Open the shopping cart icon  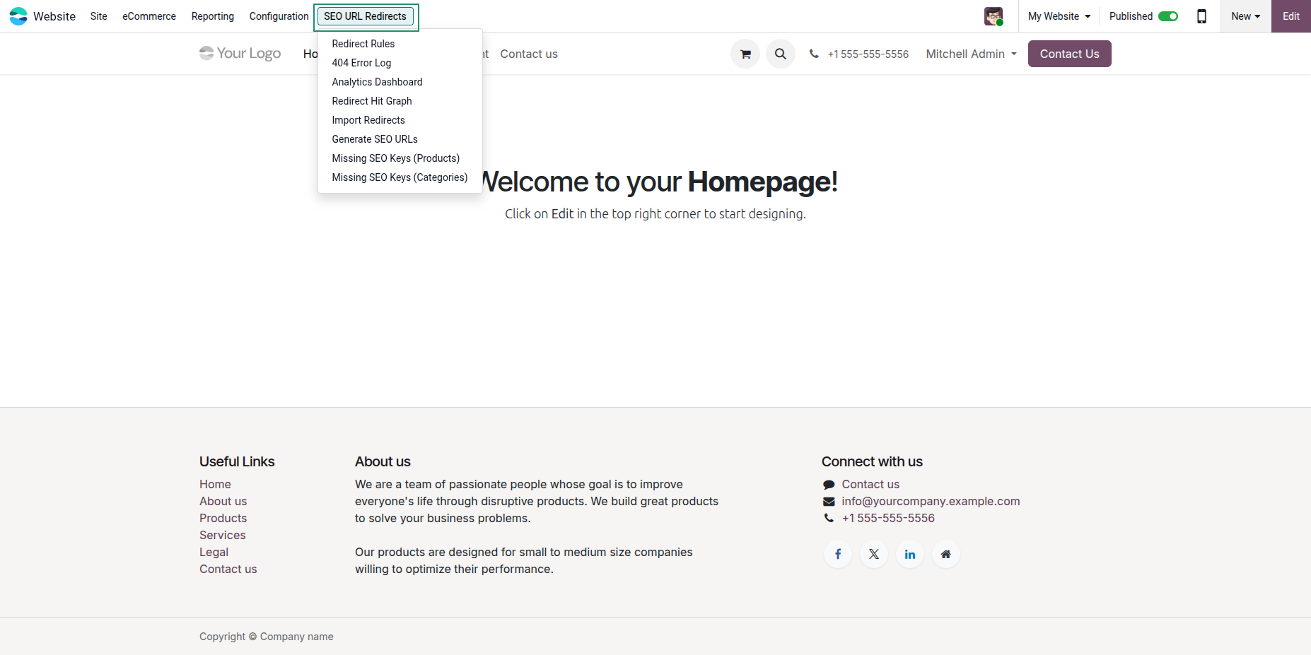pyautogui.click(x=745, y=54)
